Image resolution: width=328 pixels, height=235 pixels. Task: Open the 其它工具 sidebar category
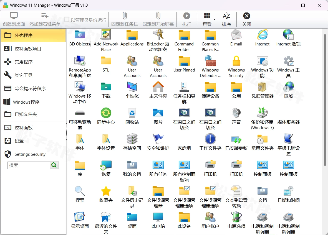click(x=33, y=75)
